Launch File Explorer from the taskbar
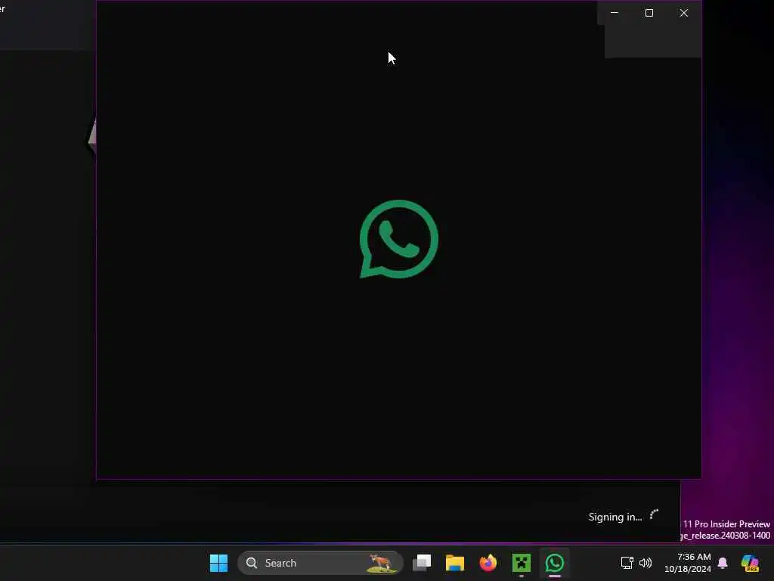774x581 pixels. click(454, 563)
